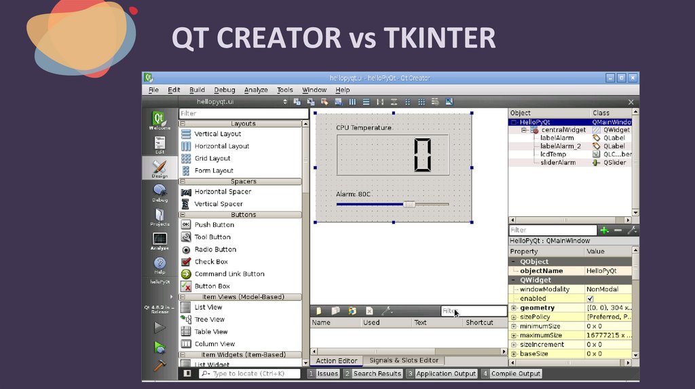Switch to Signals & Slots Editor tab
The width and height of the screenshot is (695, 389).
(404, 361)
